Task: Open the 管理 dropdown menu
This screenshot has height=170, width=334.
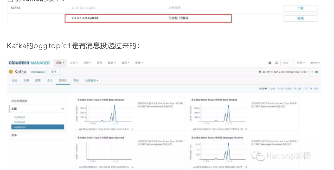Action: [139, 63]
